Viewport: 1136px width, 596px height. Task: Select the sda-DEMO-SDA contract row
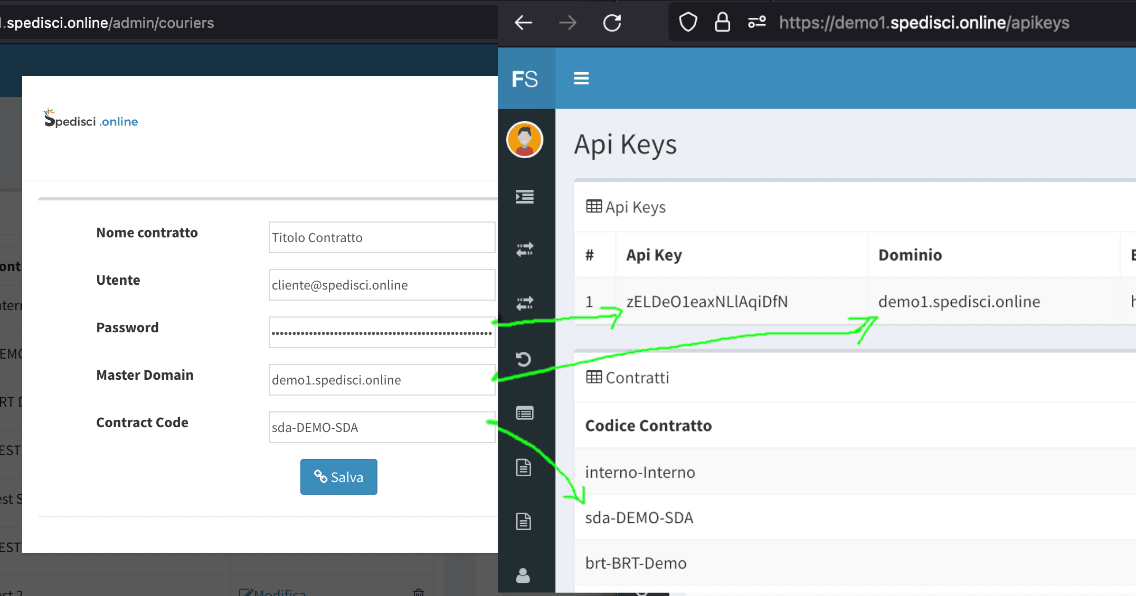(x=639, y=518)
